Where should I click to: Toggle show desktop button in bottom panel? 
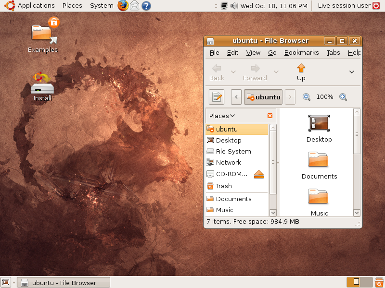pos(6,283)
